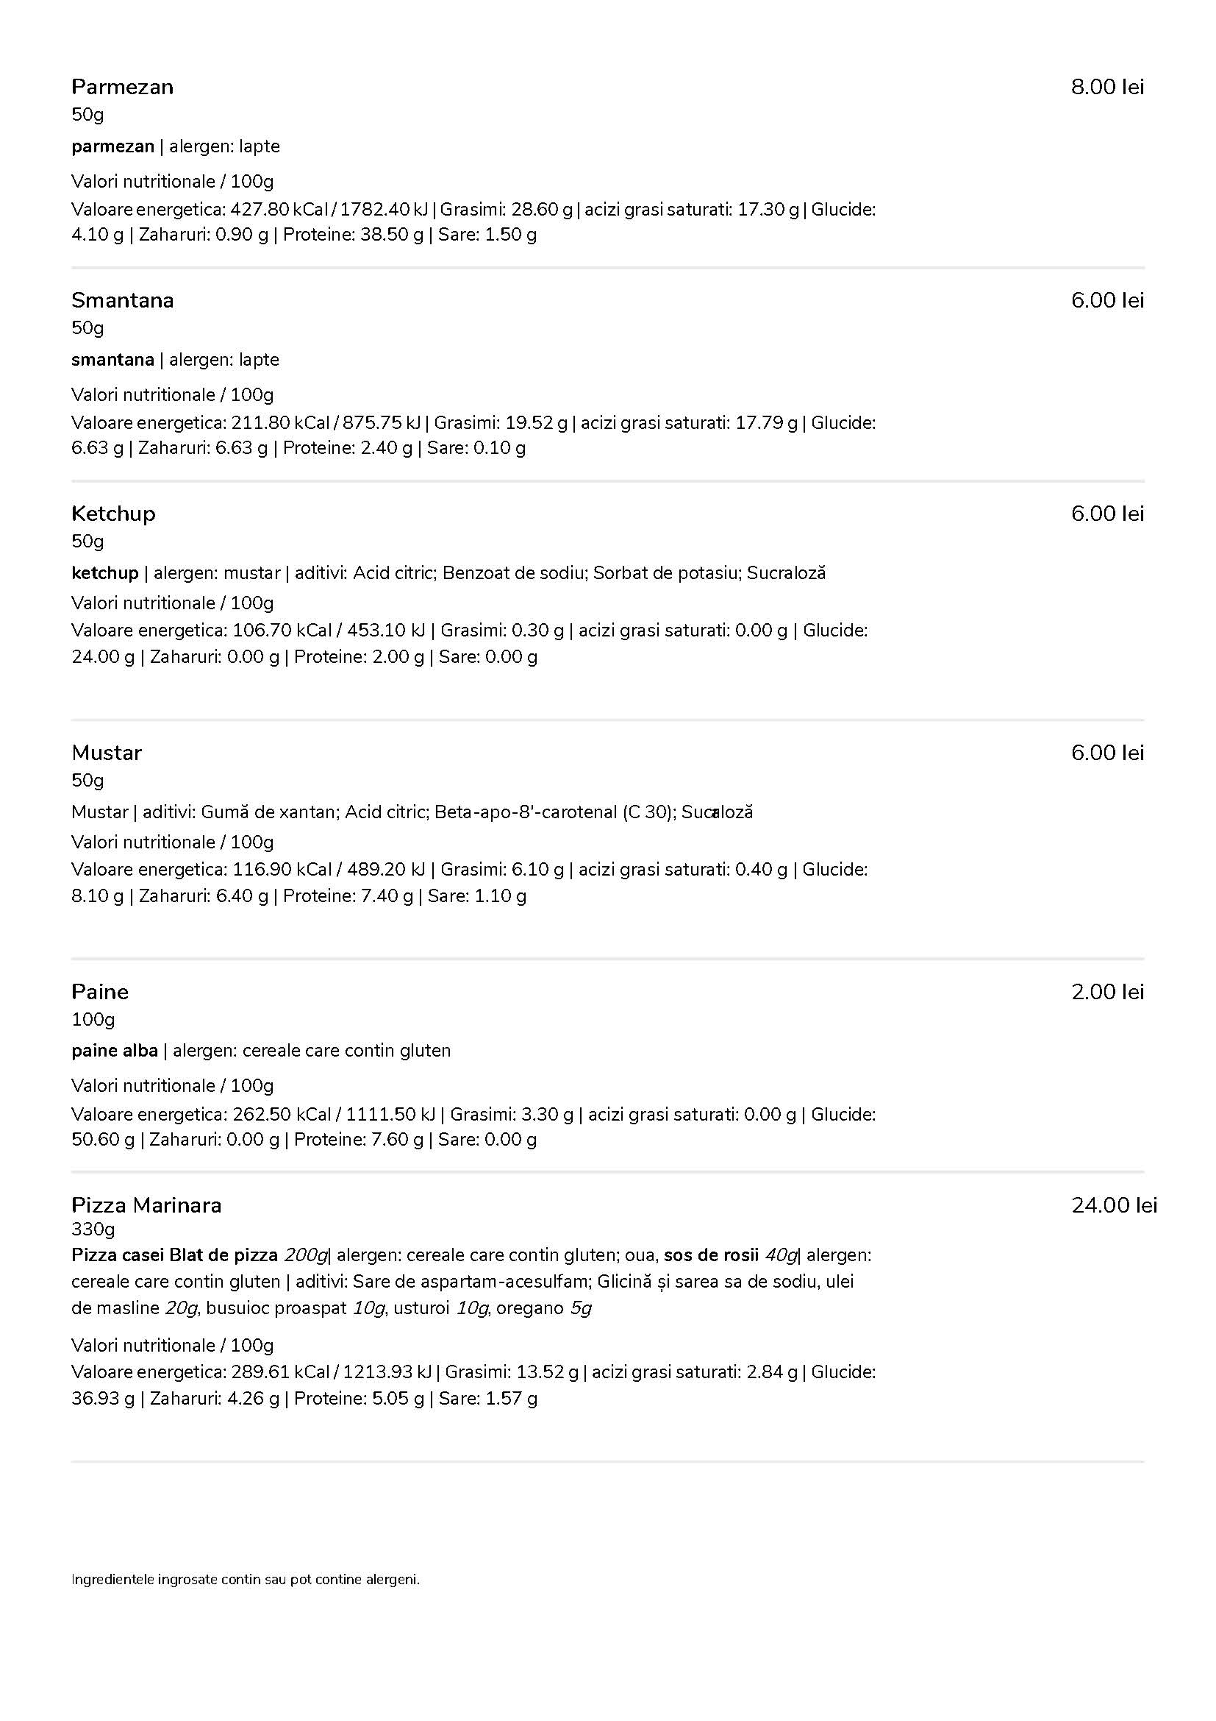
Task: Click the 330g Pizza Marinara weight
Action: (93, 1229)
